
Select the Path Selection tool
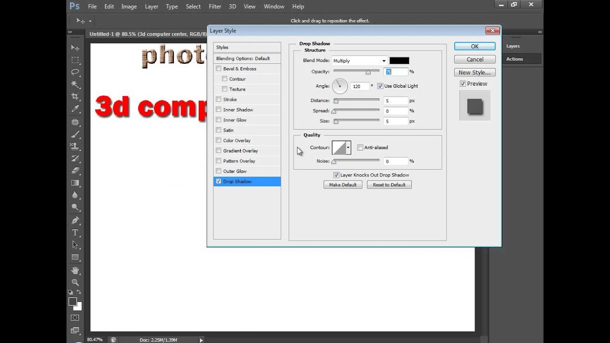point(75,245)
